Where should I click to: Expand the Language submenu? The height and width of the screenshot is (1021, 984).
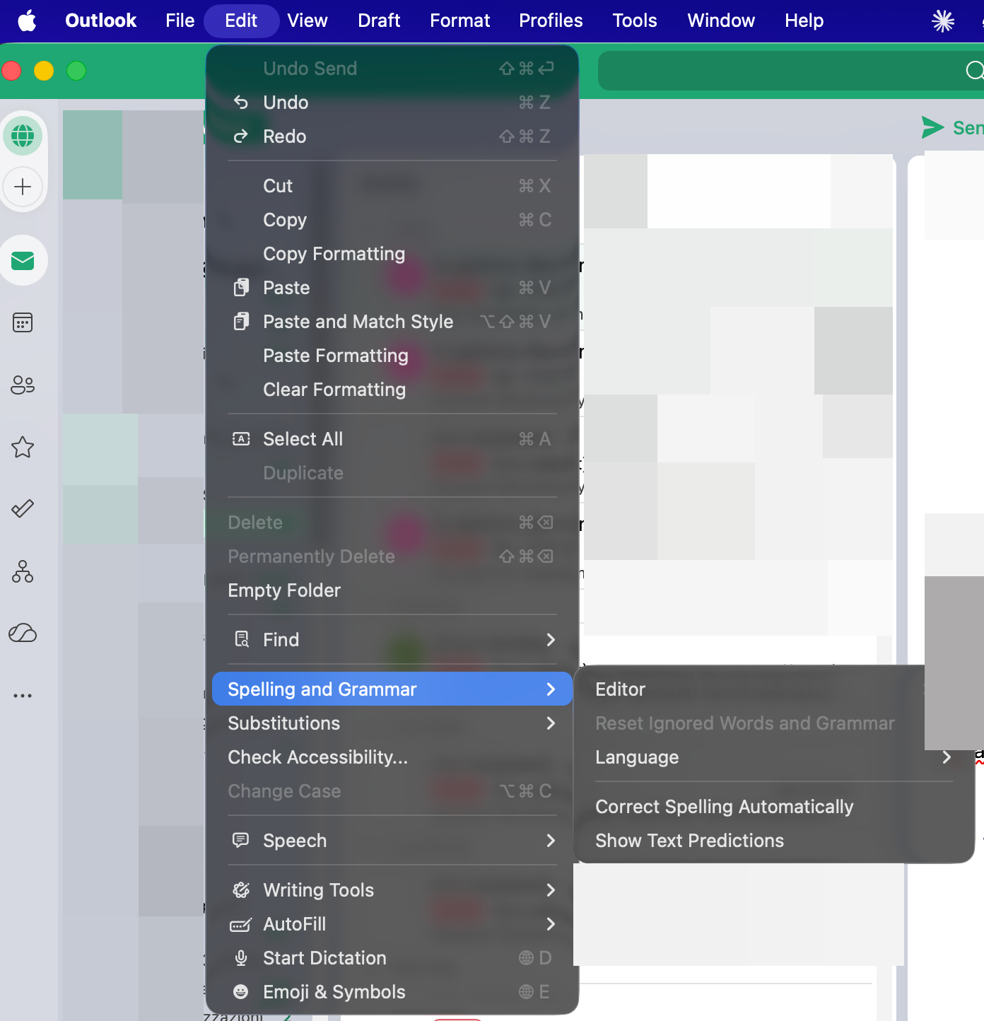click(x=774, y=757)
